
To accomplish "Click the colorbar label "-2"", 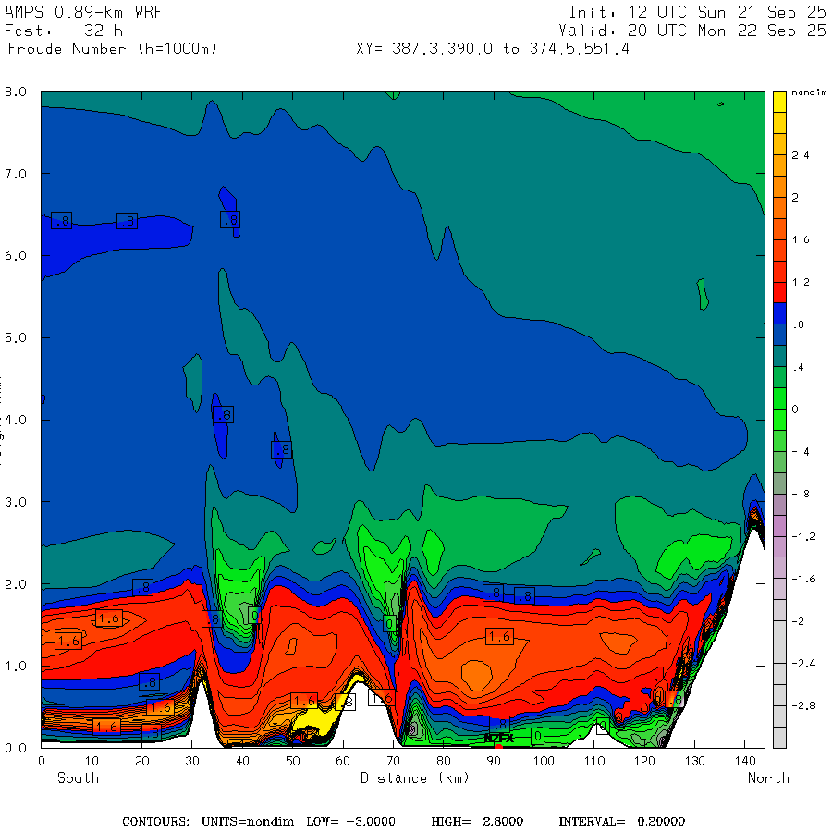I will tap(798, 621).
